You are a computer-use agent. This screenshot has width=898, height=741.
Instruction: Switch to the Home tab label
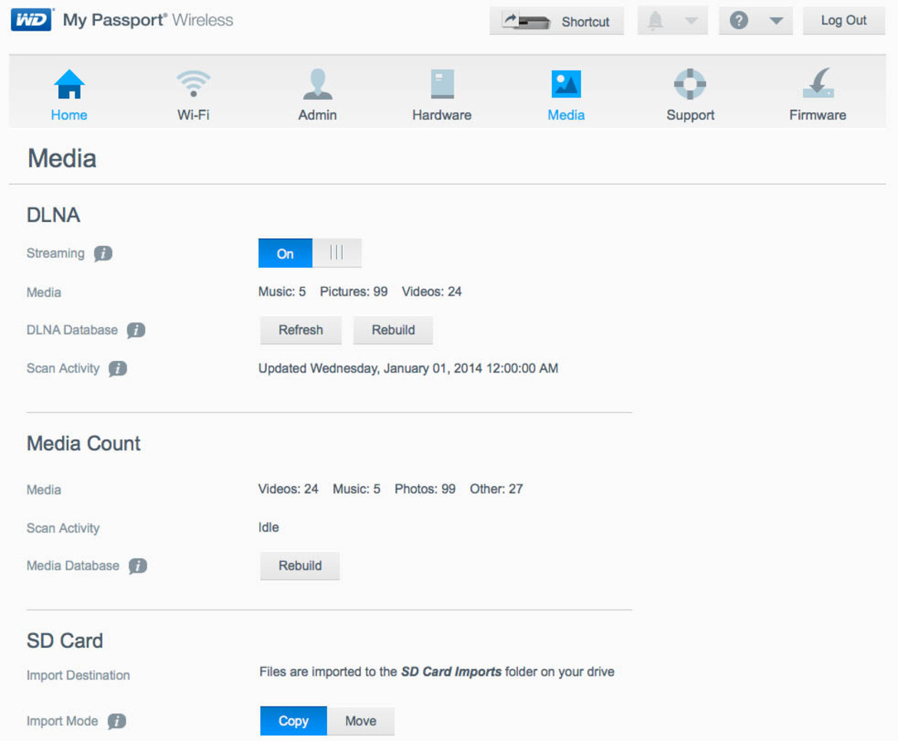point(69,115)
